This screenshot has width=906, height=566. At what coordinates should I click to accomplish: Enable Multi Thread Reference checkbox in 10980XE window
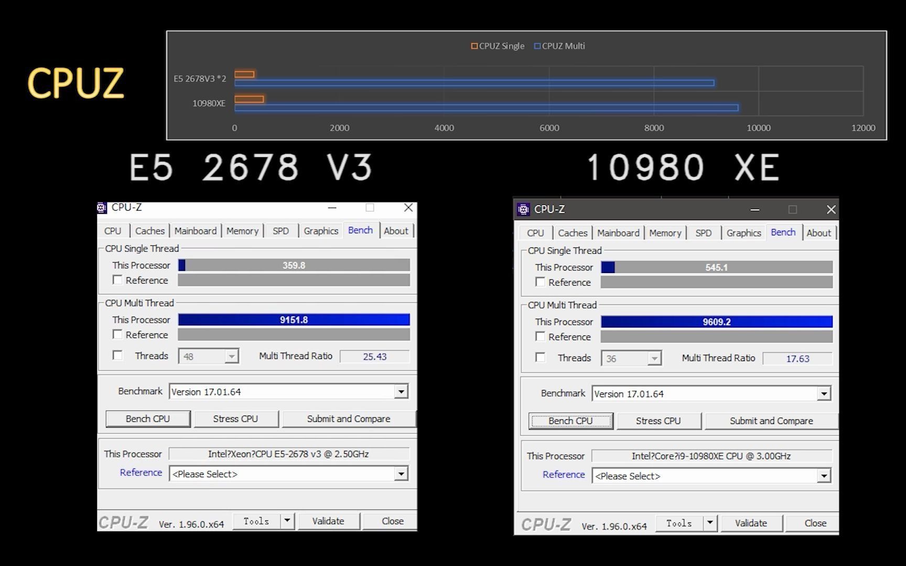pos(540,336)
